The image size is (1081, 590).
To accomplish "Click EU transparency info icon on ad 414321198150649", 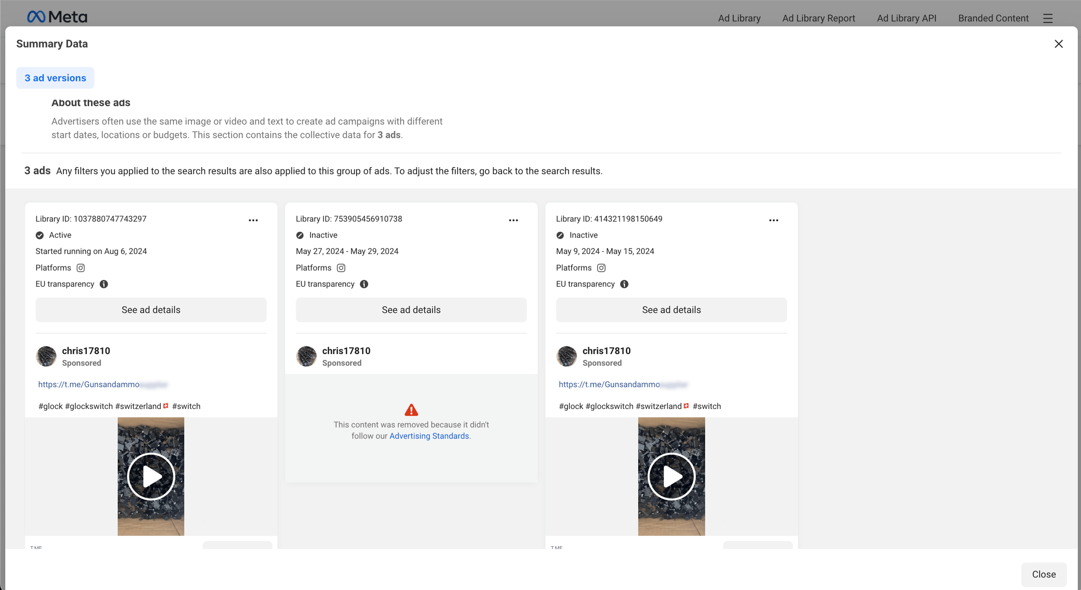I will click(624, 284).
